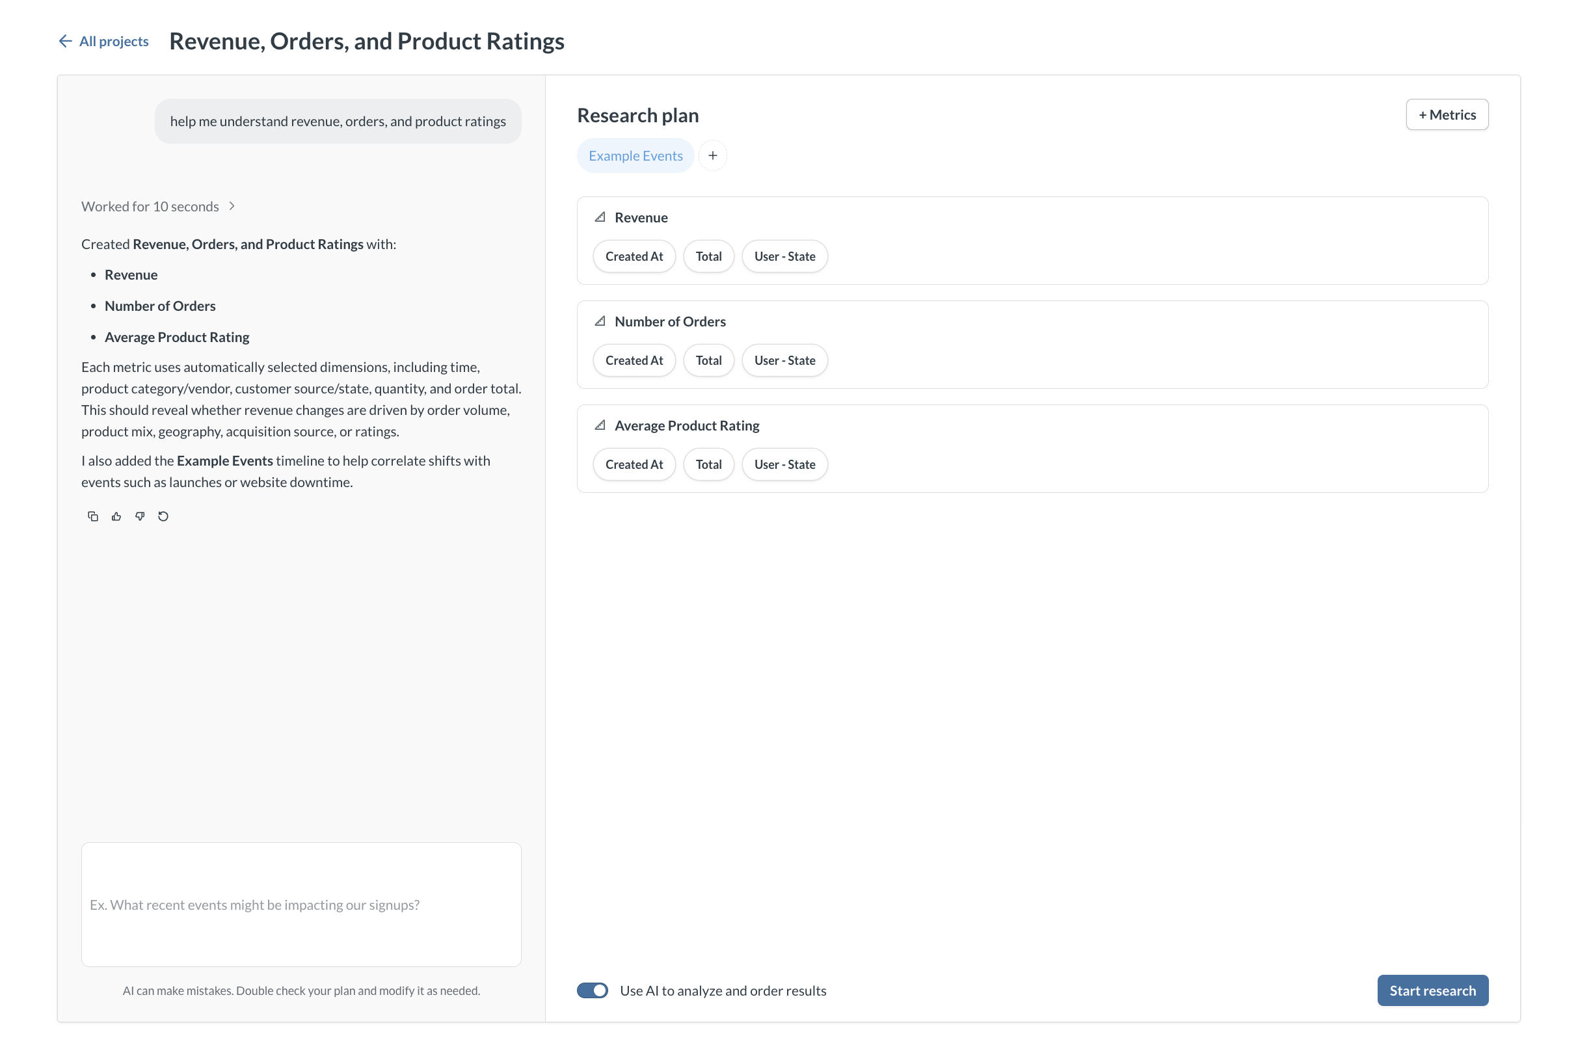Click Created At under Number of Orders
1578x1060 pixels.
coord(634,360)
